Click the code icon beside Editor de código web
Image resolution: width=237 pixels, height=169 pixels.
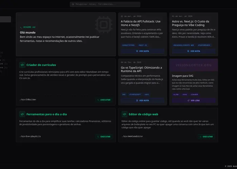coord(124,114)
